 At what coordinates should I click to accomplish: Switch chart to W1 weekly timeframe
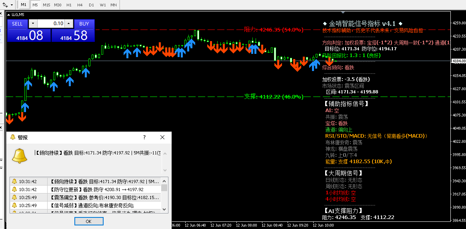pyautogui.click(x=103, y=5)
